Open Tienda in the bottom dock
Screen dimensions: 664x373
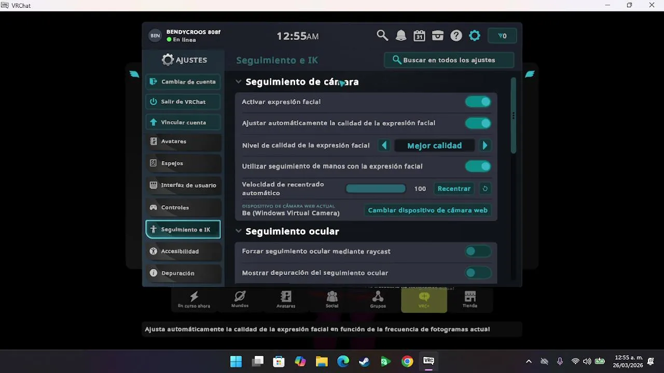470,299
